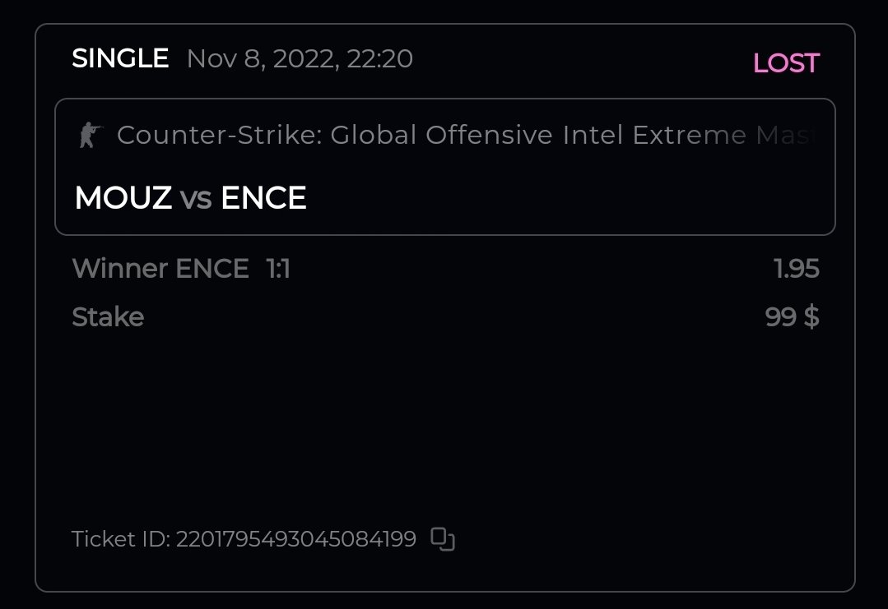Viewport: 888px width, 609px height.
Task: Copy the ticket ID using the copy icon
Action: [x=443, y=539]
